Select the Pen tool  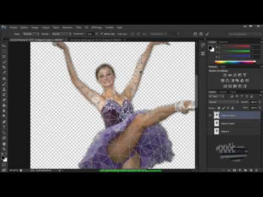(4, 121)
